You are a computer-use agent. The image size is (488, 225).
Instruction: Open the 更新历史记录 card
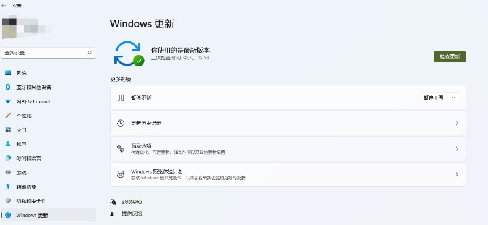tap(288, 123)
